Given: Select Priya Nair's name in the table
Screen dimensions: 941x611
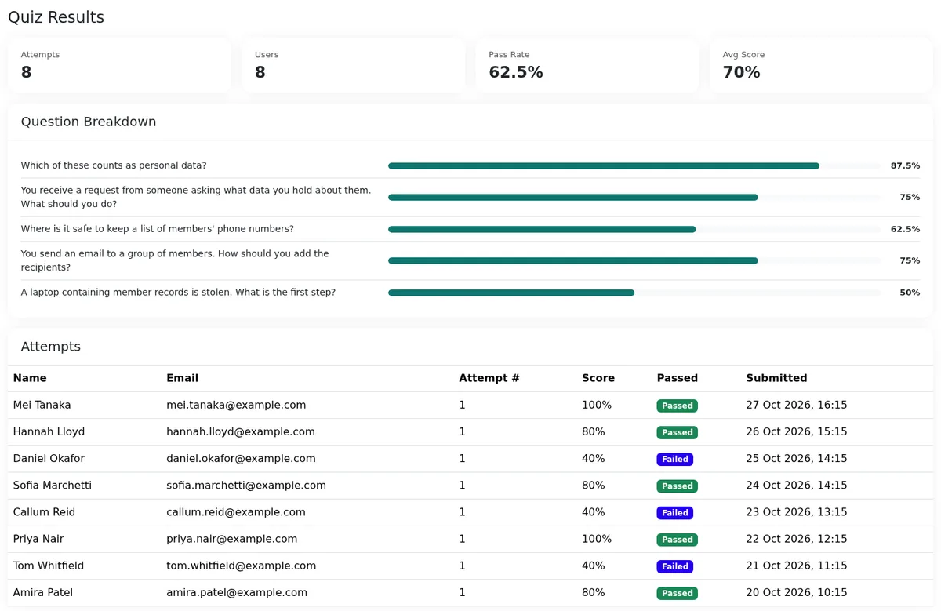Looking at the screenshot, I should click(x=38, y=539).
